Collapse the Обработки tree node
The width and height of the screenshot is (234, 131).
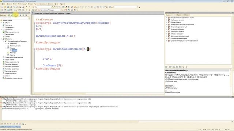(1, 39)
